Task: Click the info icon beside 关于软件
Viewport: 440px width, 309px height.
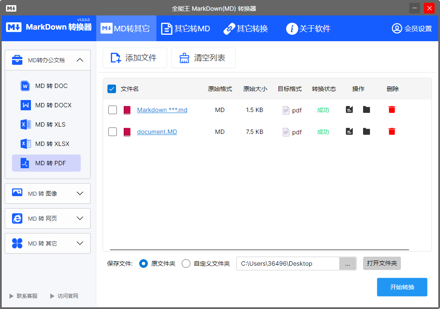Action: [x=292, y=29]
